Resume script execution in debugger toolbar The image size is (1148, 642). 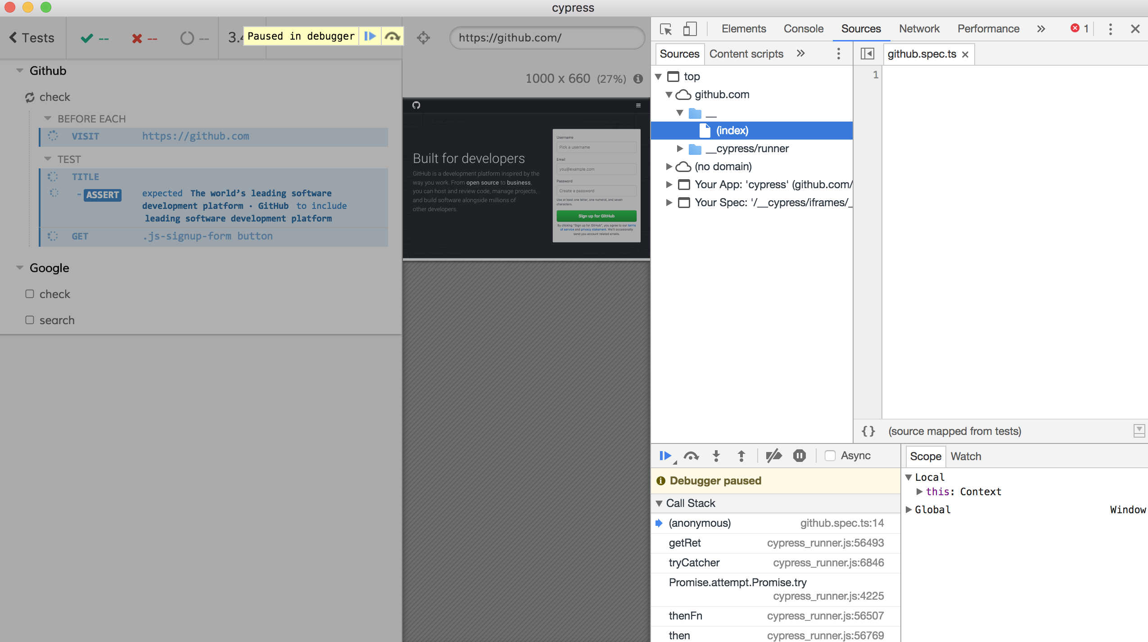pos(666,456)
